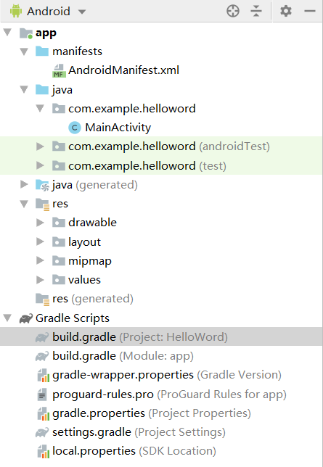Click the app module folder icon
The width and height of the screenshot is (323, 467).
[x=26, y=33]
